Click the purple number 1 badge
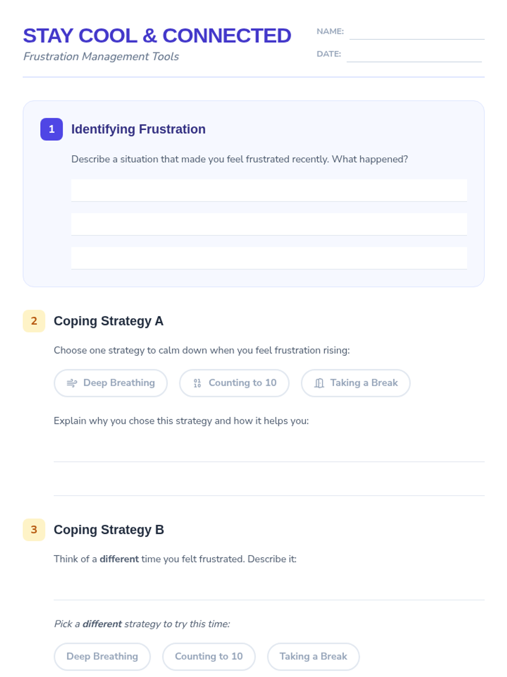Viewport: 507px width, 677px height. 52,129
